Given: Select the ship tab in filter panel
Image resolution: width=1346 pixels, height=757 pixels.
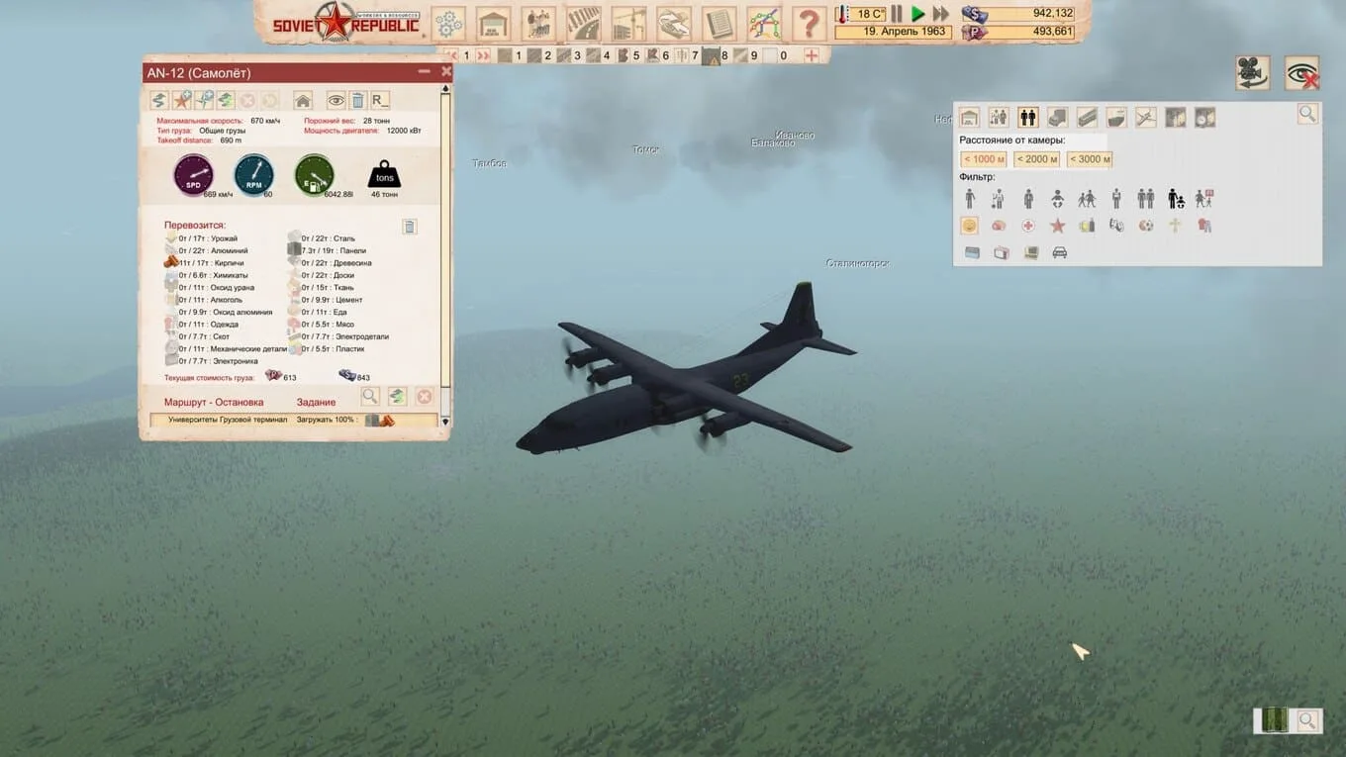Looking at the screenshot, I should click(x=1116, y=118).
